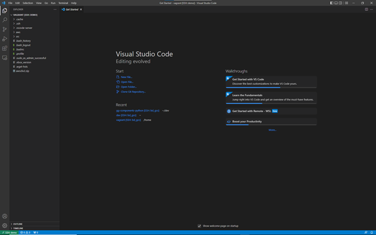Uncheck Show welcome page on startup
Viewport: 376px width, 235px height.
click(x=199, y=226)
